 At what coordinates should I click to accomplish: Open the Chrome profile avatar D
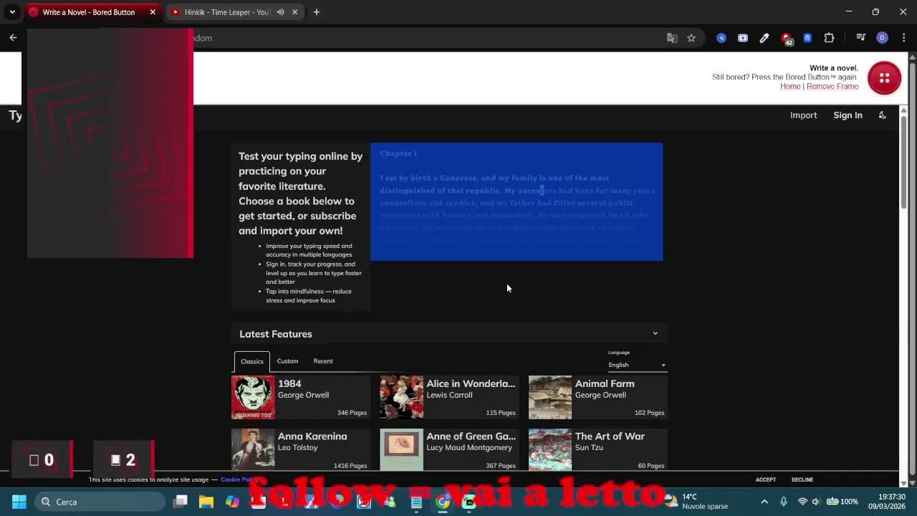coord(882,38)
